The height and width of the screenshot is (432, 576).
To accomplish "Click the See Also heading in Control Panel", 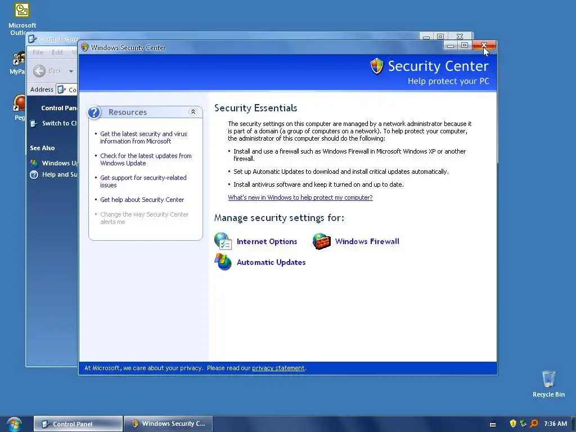I will click(x=42, y=148).
